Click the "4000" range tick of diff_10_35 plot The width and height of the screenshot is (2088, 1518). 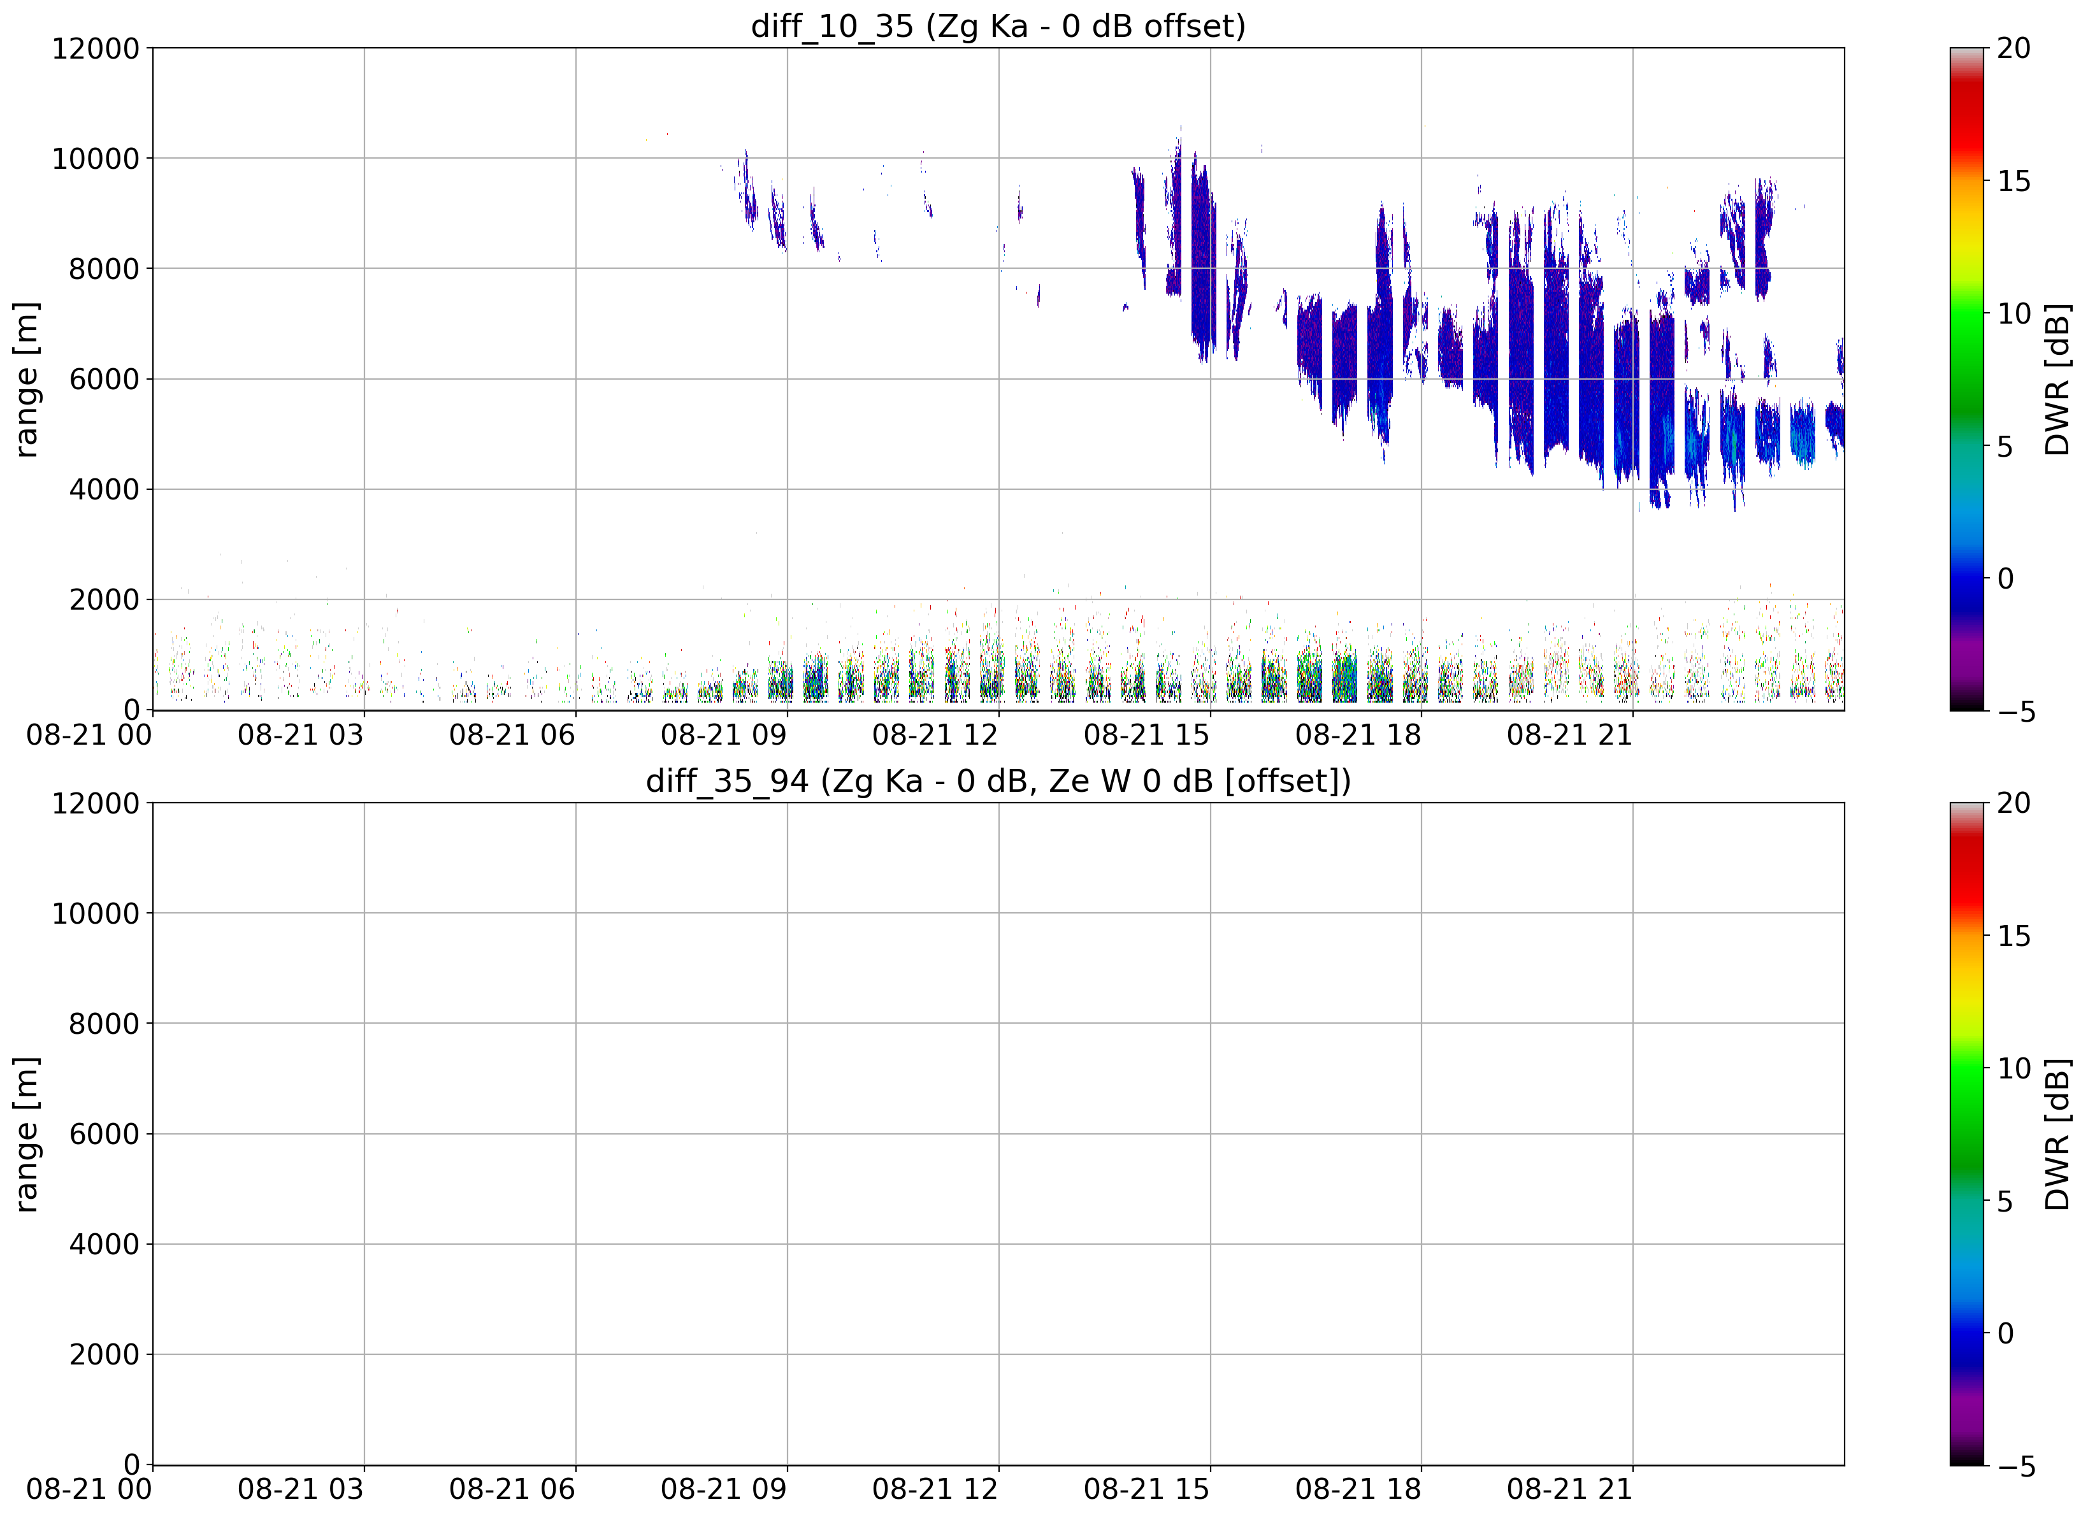pos(104,490)
